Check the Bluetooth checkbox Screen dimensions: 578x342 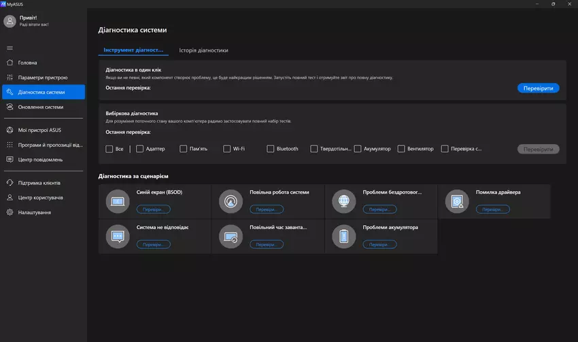(x=270, y=149)
